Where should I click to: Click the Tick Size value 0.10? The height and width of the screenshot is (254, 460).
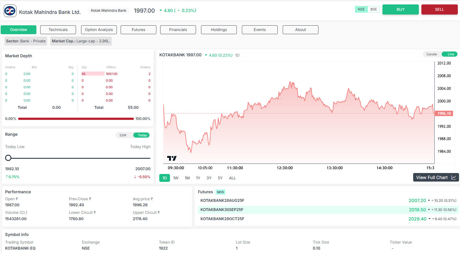317,248
